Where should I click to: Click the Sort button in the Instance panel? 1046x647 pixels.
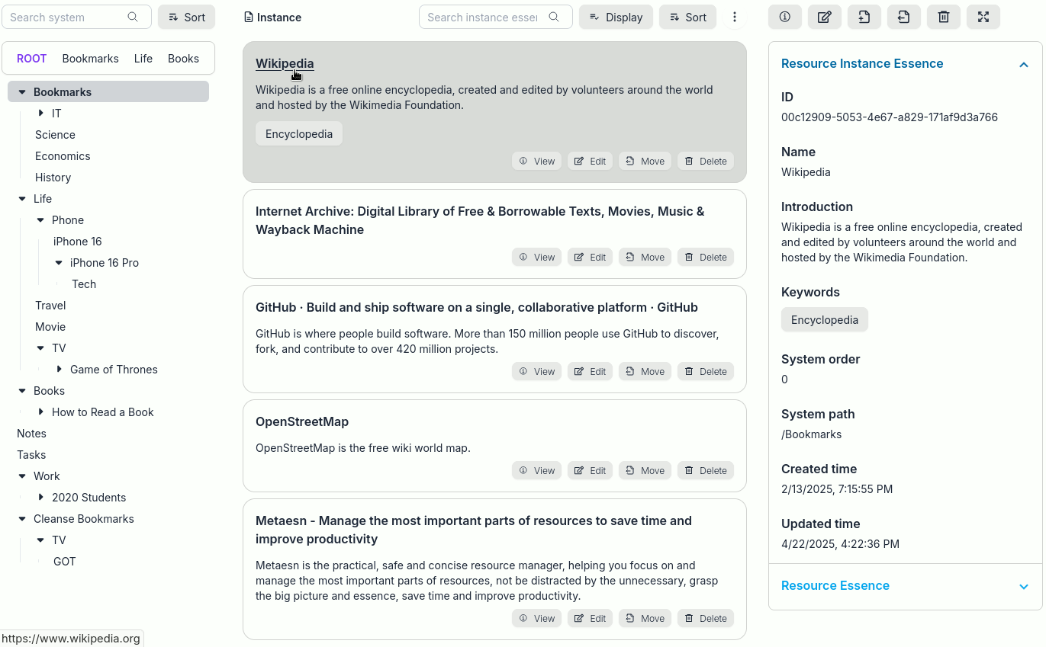coord(687,17)
